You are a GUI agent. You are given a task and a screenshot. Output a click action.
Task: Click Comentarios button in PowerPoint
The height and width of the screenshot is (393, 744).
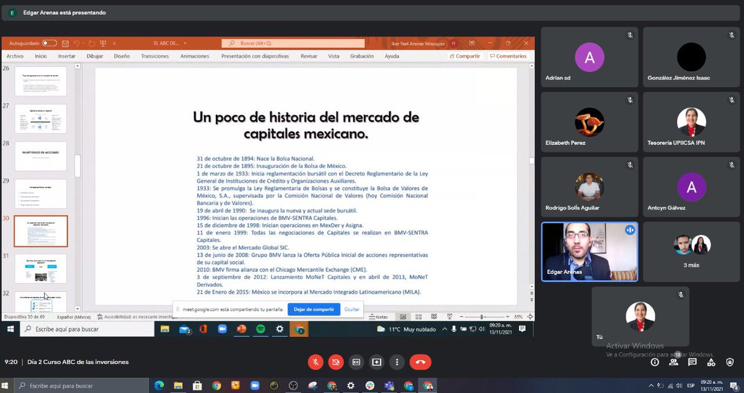(508, 56)
